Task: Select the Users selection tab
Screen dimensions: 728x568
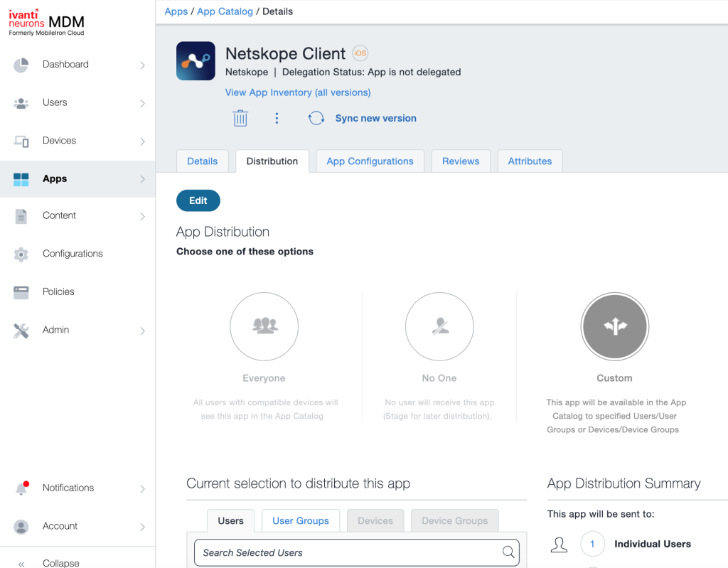Action: (x=231, y=520)
